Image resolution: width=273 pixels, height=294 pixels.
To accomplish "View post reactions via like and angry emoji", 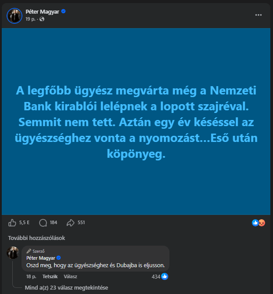I will (x=259, y=223).
